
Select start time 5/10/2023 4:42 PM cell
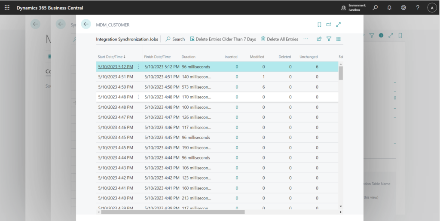point(116,178)
